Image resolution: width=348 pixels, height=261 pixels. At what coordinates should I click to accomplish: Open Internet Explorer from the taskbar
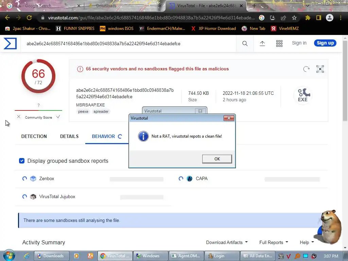click(27, 256)
